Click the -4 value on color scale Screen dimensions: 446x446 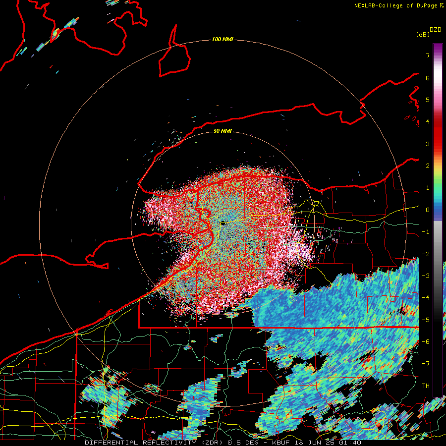click(426, 298)
